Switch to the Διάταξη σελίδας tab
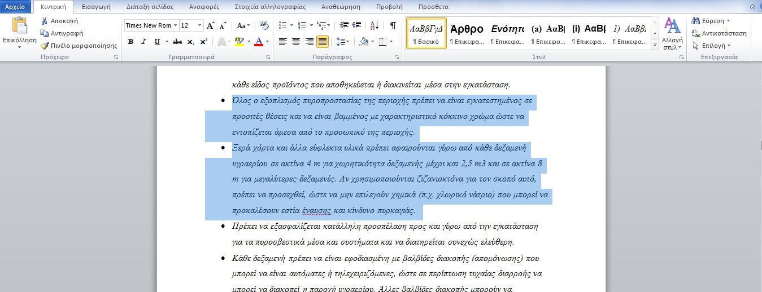The height and width of the screenshot is (292, 762). pyautogui.click(x=150, y=7)
